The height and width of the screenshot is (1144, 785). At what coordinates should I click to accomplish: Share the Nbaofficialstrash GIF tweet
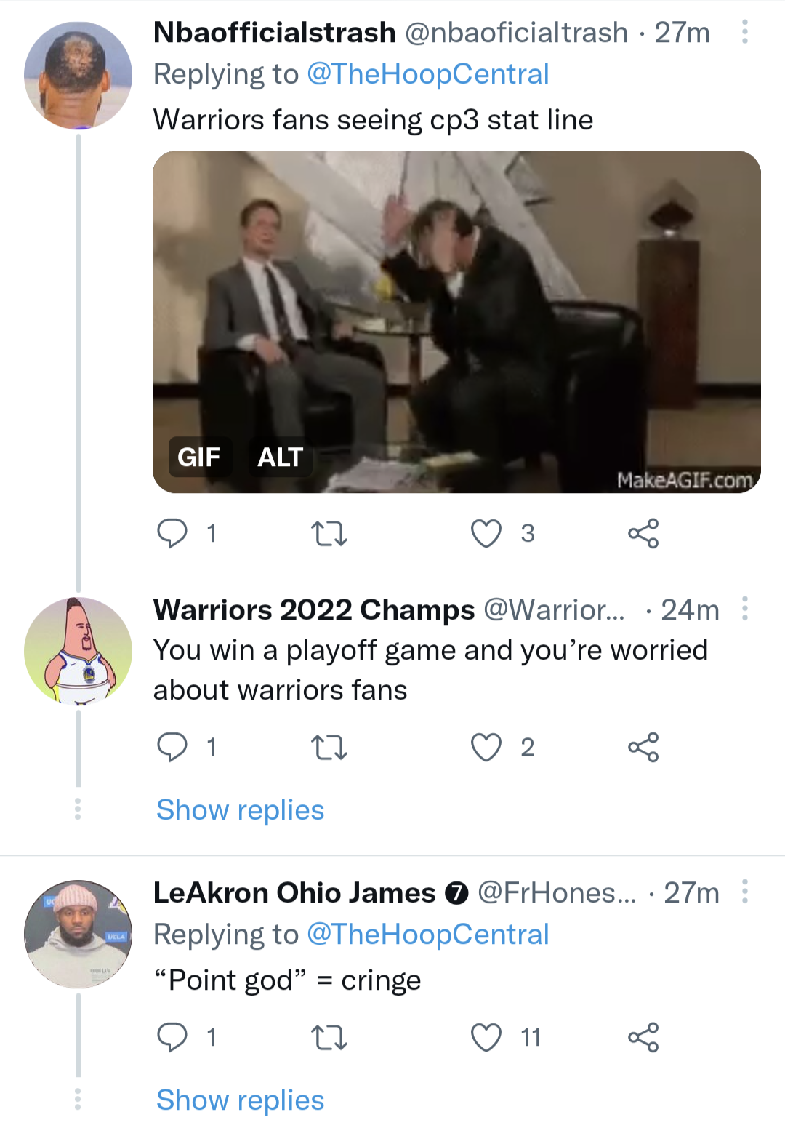[643, 533]
